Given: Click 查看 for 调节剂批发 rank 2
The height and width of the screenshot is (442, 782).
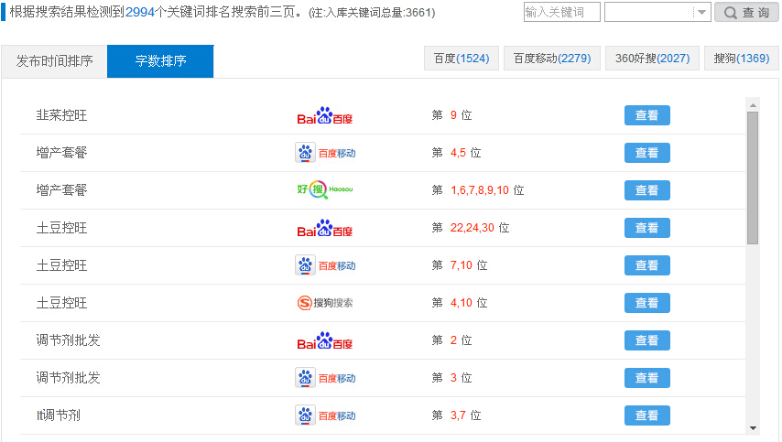Looking at the screenshot, I should pos(646,340).
